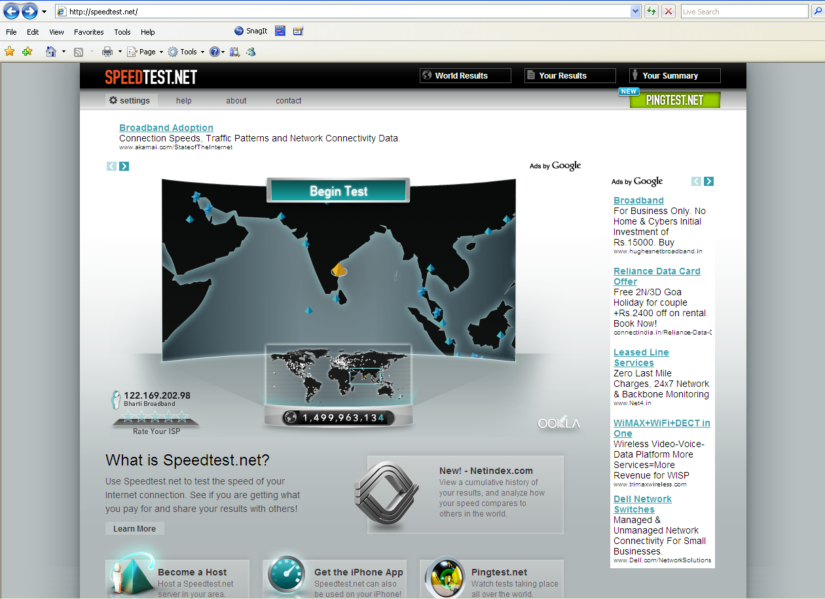Open the Edit menu
Image resolution: width=825 pixels, height=599 pixels.
point(33,32)
